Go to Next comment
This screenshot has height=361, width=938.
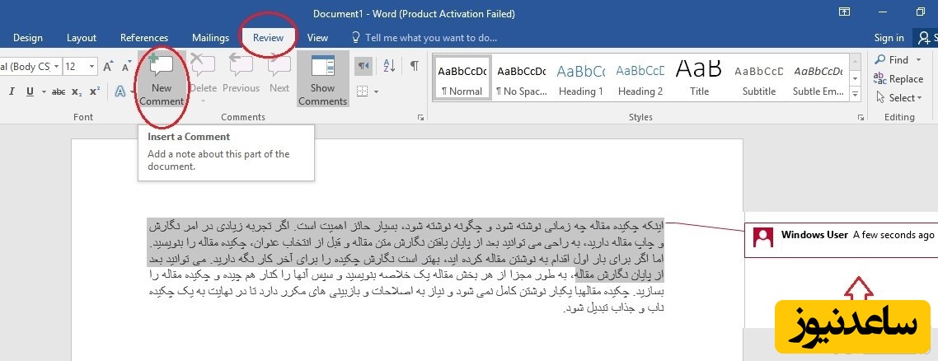click(x=279, y=74)
